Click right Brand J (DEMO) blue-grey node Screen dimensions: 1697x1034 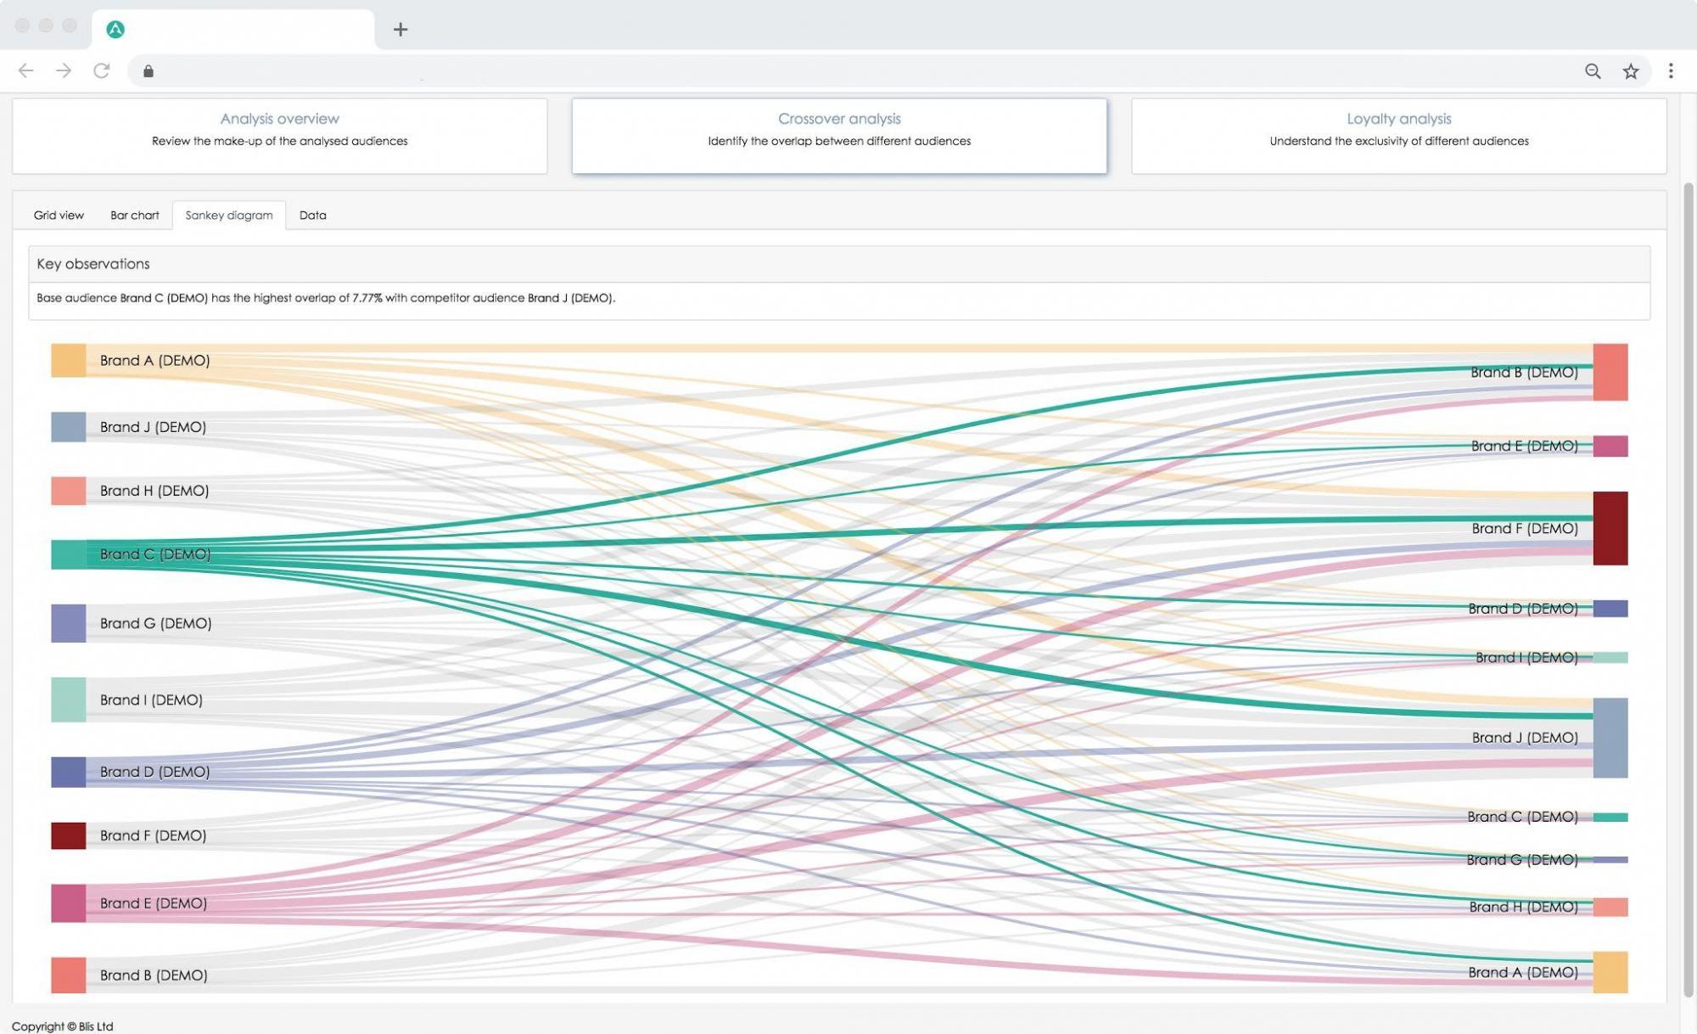[1610, 738]
